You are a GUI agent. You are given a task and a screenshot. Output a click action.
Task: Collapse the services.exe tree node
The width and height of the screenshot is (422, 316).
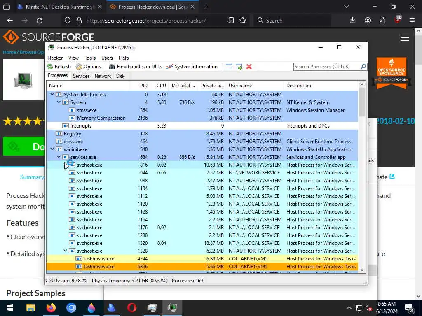point(59,157)
